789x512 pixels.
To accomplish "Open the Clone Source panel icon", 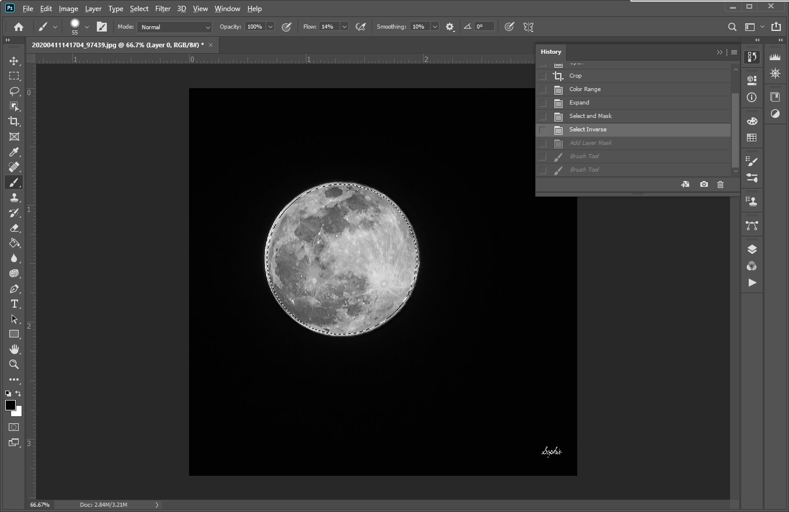I will pyautogui.click(x=752, y=201).
